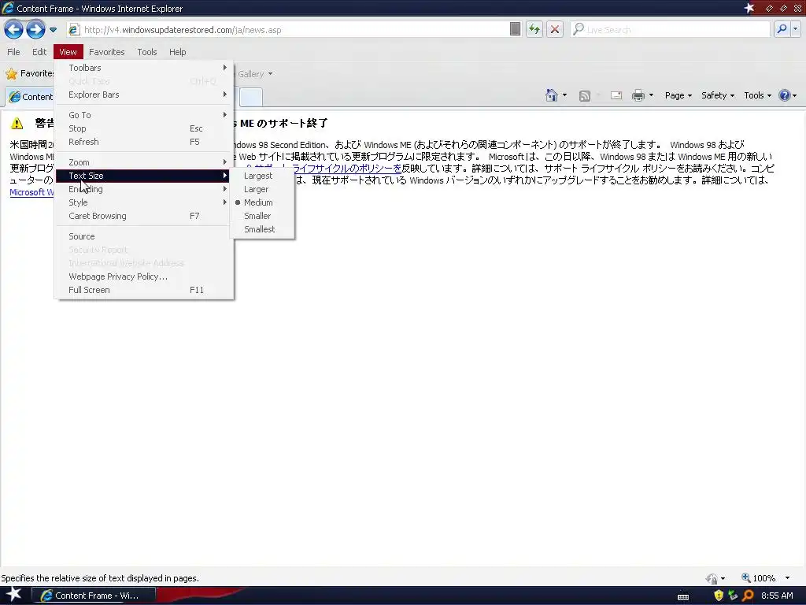Image resolution: width=806 pixels, height=605 pixels.
Task: Open the Help menu
Action: (177, 52)
